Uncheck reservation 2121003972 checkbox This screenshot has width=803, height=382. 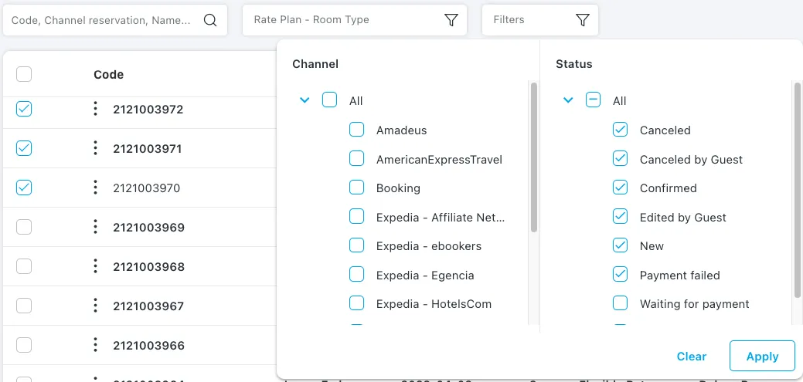pyautogui.click(x=24, y=109)
